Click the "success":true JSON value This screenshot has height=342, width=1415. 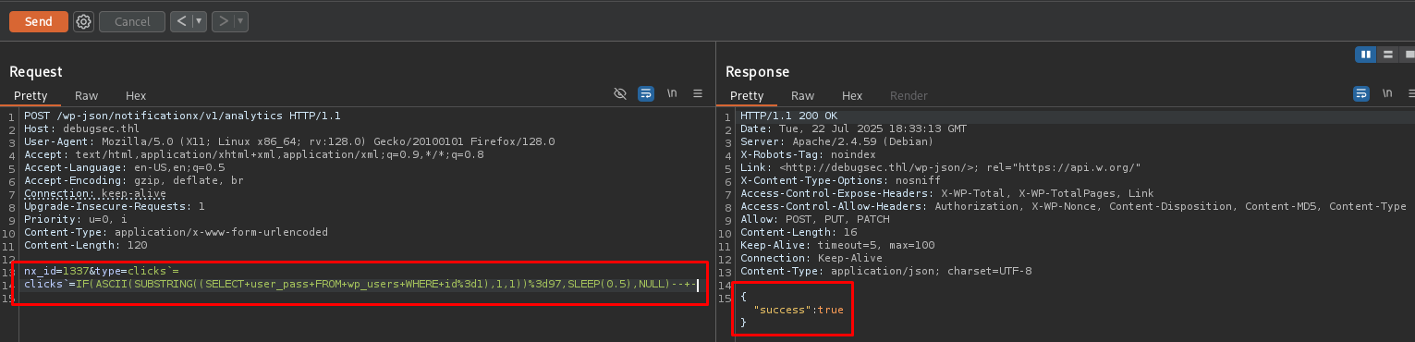[799, 310]
